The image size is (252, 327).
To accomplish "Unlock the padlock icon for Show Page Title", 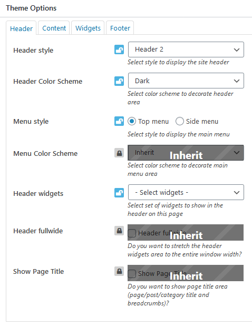I will (x=119, y=271).
